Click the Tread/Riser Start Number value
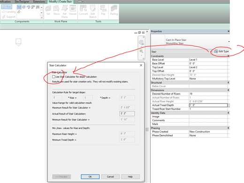Screen dimensions: 244x183 pyautogui.click(x=208, y=109)
